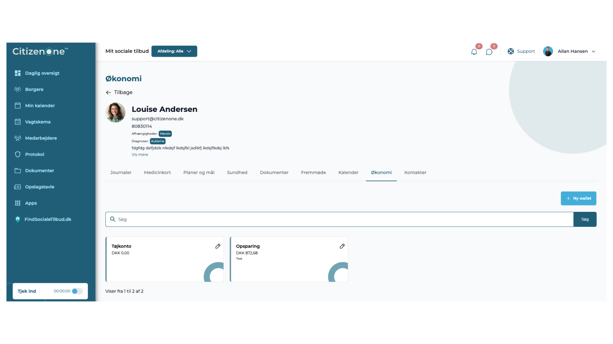The image size is (613, 344).
Task: Edit the Opsparing wallet with pencil icon
Action: coord(342,246)
